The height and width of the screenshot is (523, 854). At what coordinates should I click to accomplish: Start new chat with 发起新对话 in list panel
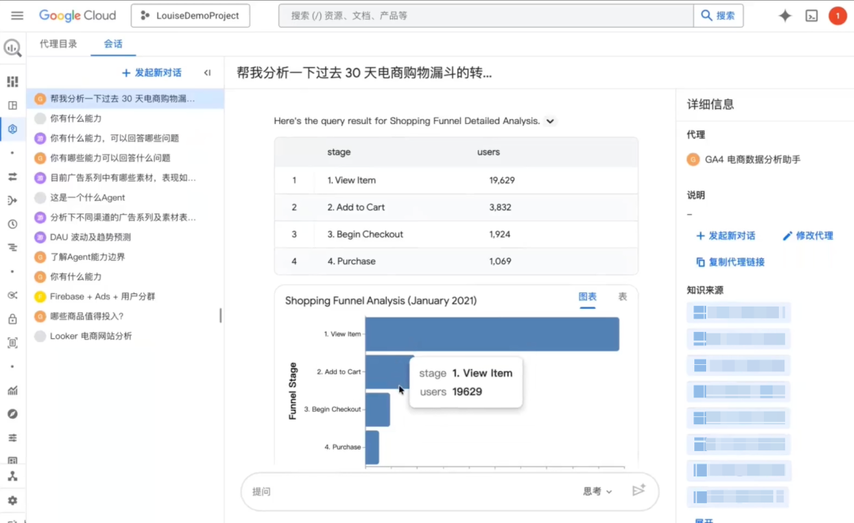pos(151,73)
